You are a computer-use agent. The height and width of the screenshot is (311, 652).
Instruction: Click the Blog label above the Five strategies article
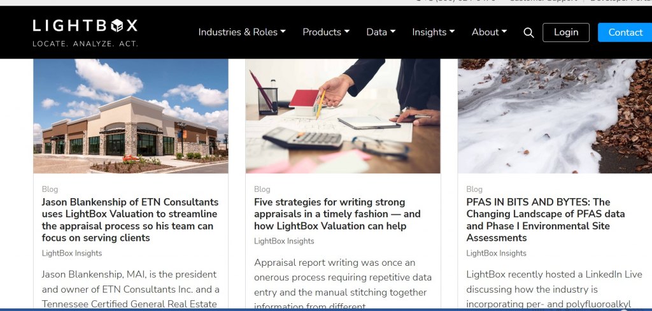click(262, 189)
